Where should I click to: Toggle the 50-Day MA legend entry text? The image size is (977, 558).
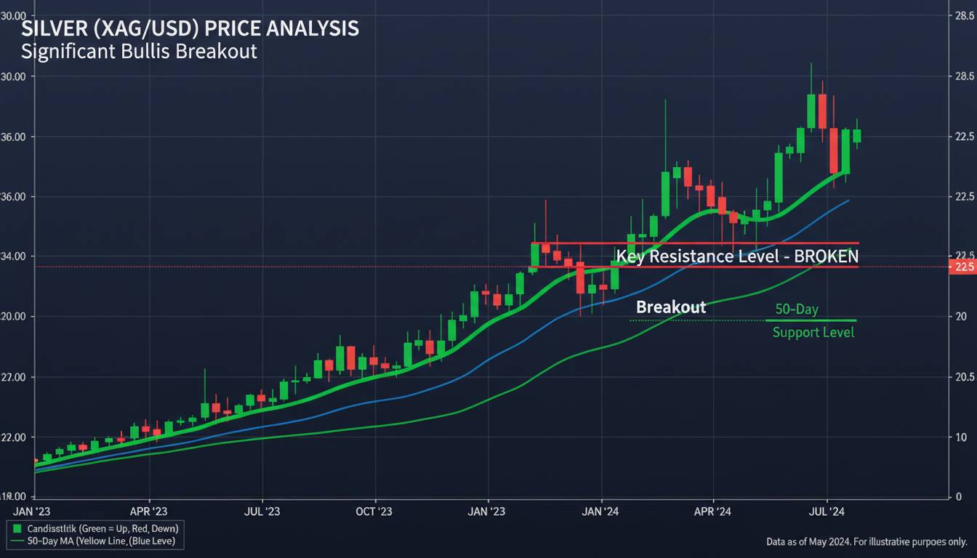click(x=101, y=542)
